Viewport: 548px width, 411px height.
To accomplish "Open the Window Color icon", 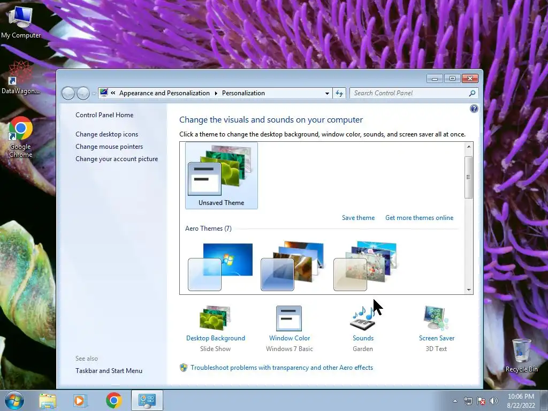I will (x=288, y=318).
